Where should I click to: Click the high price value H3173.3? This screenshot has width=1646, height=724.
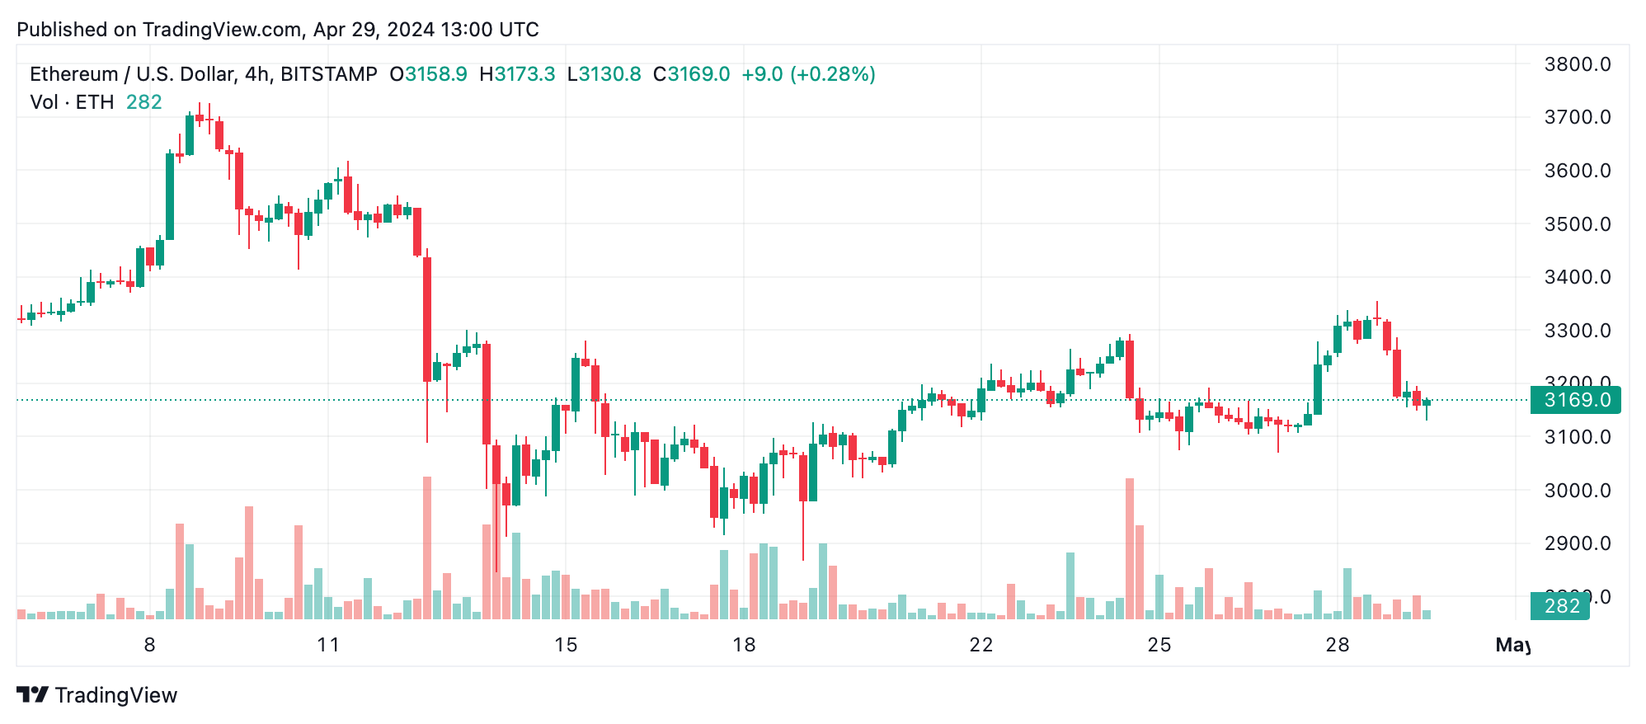(517, 74)
